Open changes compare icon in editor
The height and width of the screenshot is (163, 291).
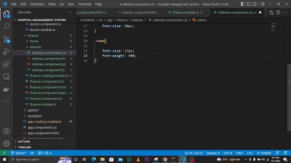point(271,12)
